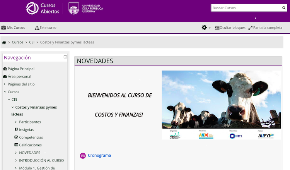Click Pantalla completa text
Screen dimensions: 290x170
pyautogui.click(x=268, y=27)
